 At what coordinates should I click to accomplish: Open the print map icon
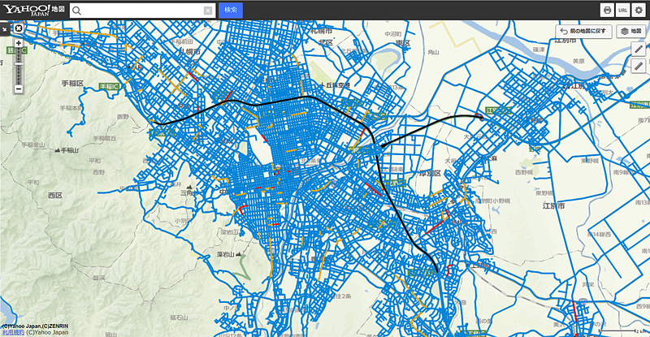click(x=607, y=11)
